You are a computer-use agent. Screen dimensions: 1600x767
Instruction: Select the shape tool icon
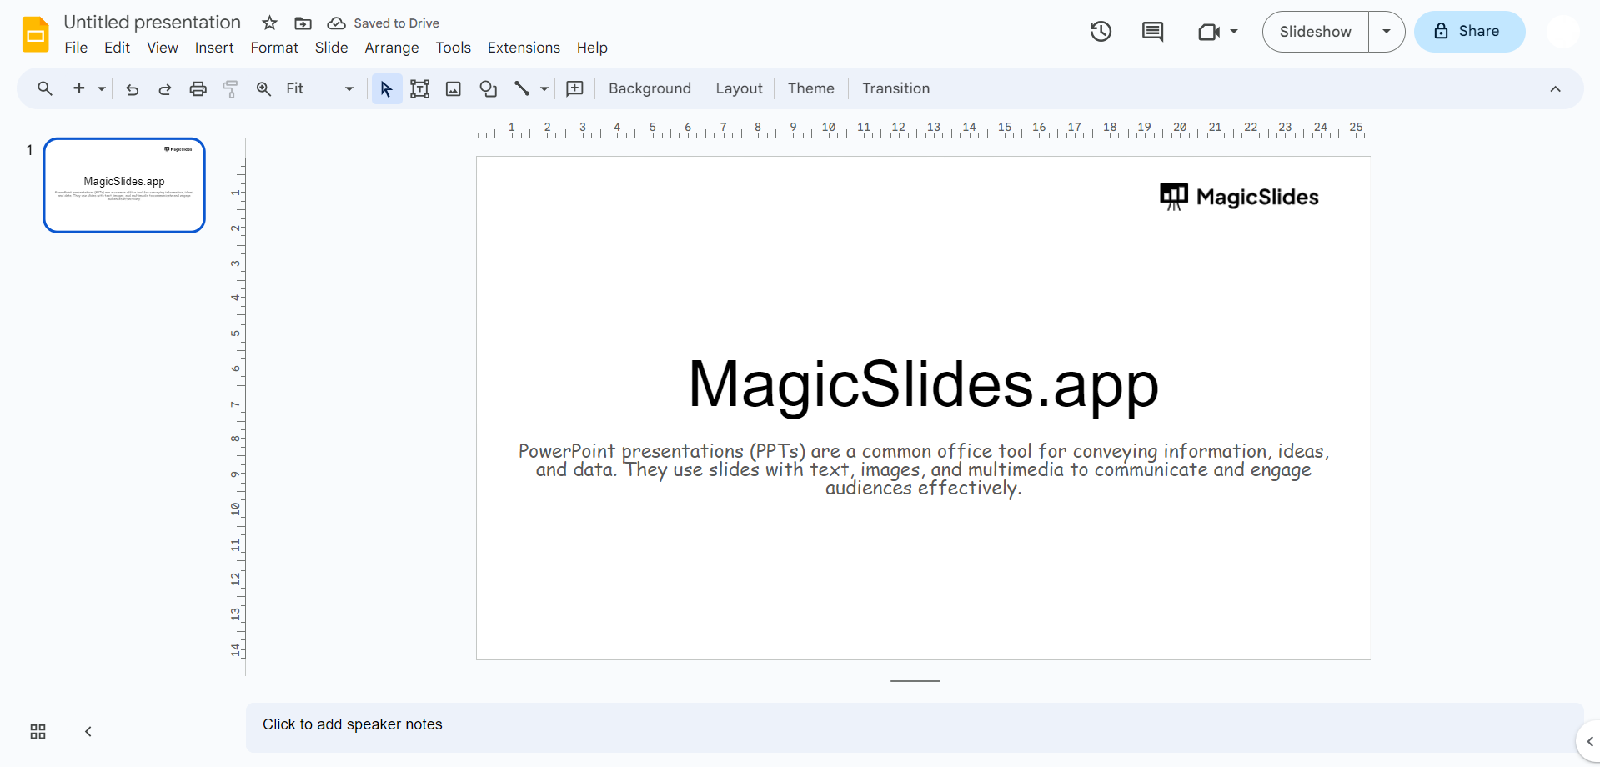(488, 89)
